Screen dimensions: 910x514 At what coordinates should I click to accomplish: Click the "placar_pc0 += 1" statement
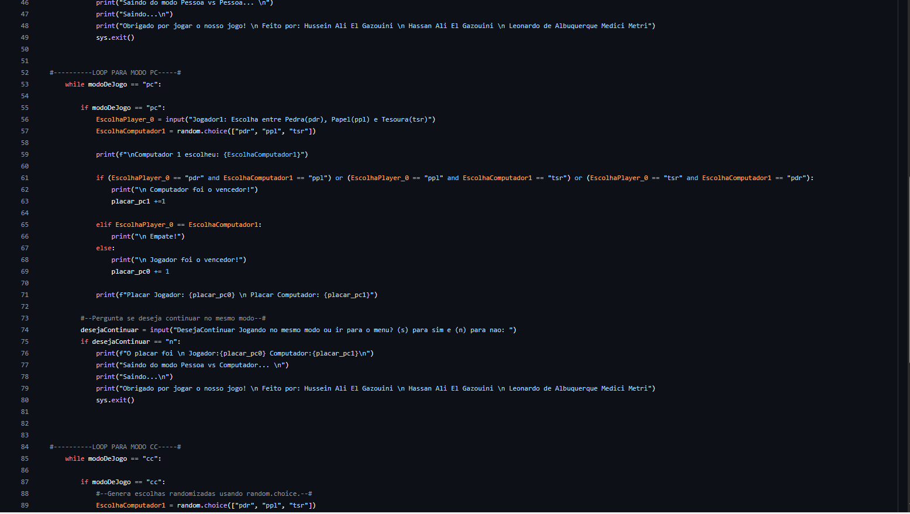(140, 271)
